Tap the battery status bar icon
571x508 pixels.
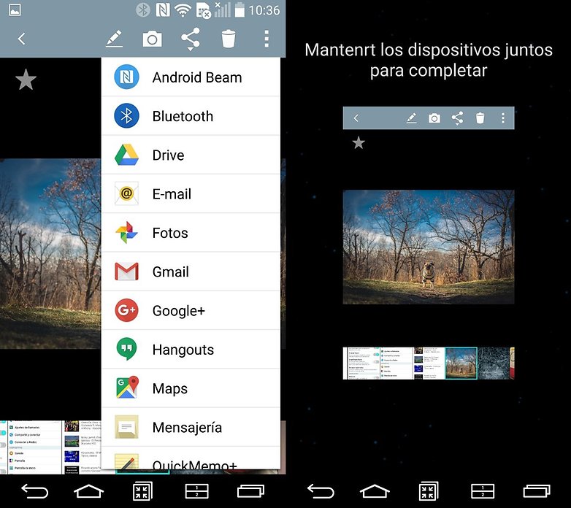239,9
